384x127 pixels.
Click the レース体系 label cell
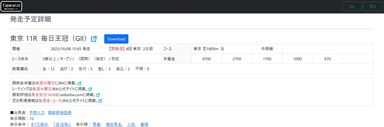[x=25, y=59]
